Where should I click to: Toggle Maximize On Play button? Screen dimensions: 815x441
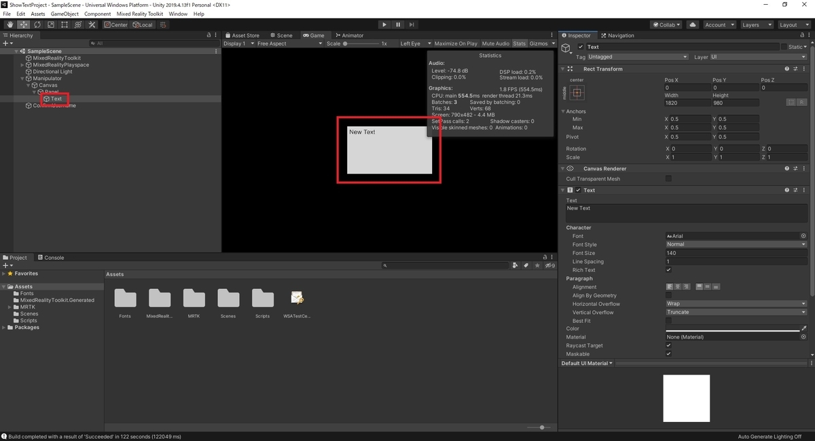click(x=456, y=43)
